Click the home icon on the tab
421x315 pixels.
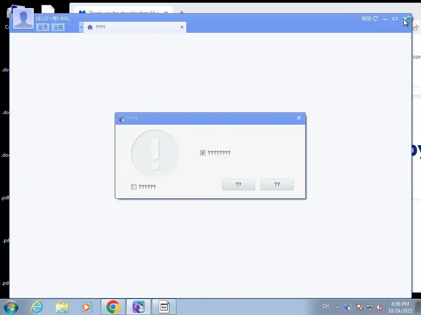tap(90, 27)
